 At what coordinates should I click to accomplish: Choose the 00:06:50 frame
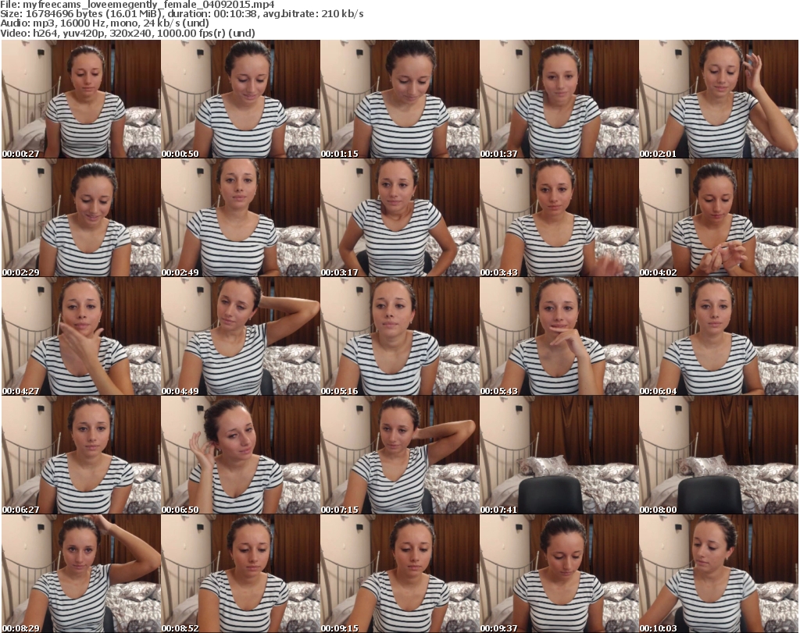click(x=241, y=455)
